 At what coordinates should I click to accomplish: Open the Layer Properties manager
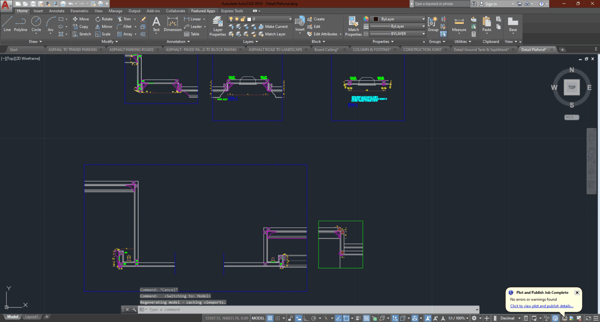click(x=218, y=26)
